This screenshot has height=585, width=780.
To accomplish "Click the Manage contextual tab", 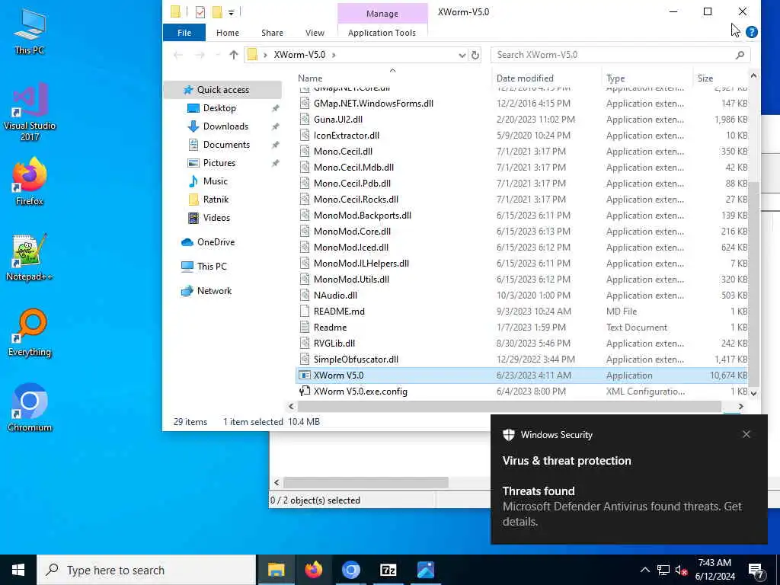I will [x=382, y=14].
